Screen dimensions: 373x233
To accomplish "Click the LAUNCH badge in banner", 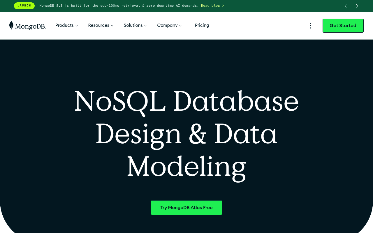I will pos(24,6).
